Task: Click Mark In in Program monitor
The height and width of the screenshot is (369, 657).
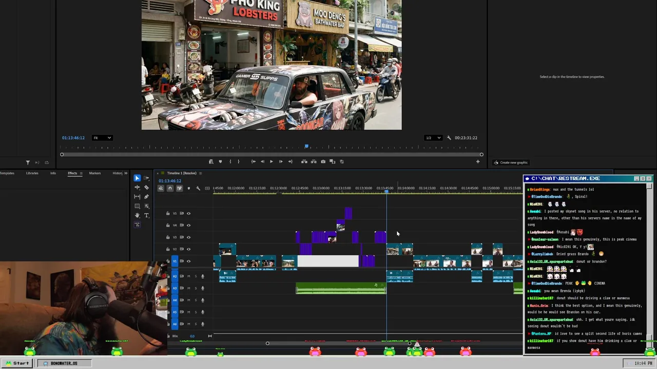Action: [230, 161]
